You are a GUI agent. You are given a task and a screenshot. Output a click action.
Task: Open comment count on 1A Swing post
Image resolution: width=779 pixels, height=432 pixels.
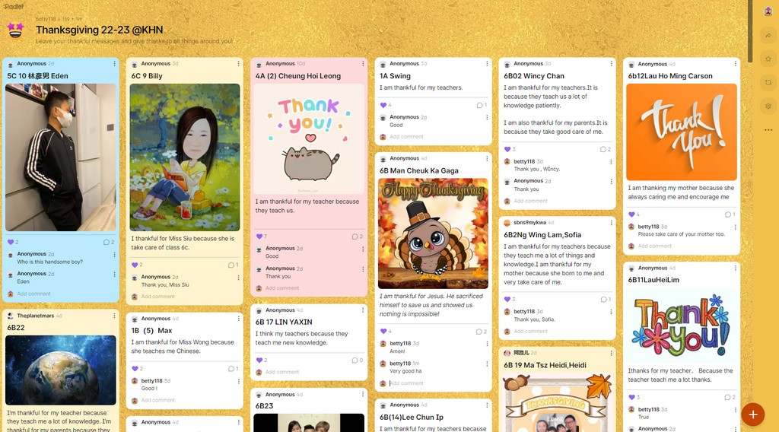point(482,105)
